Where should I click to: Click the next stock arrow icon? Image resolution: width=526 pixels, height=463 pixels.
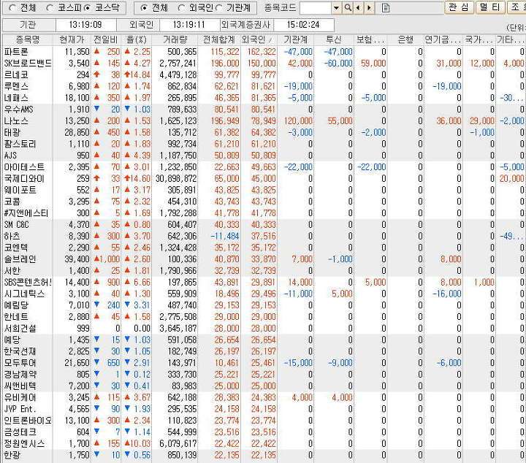pos(370,8)
